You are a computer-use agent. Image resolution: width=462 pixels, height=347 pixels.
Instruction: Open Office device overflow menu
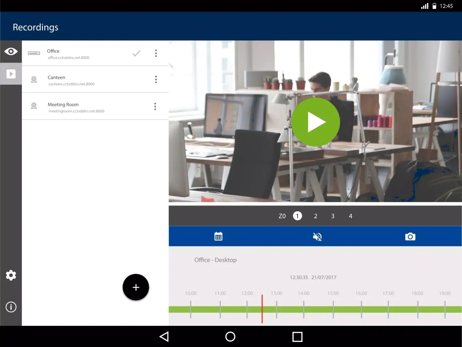[x=156, y=53]
